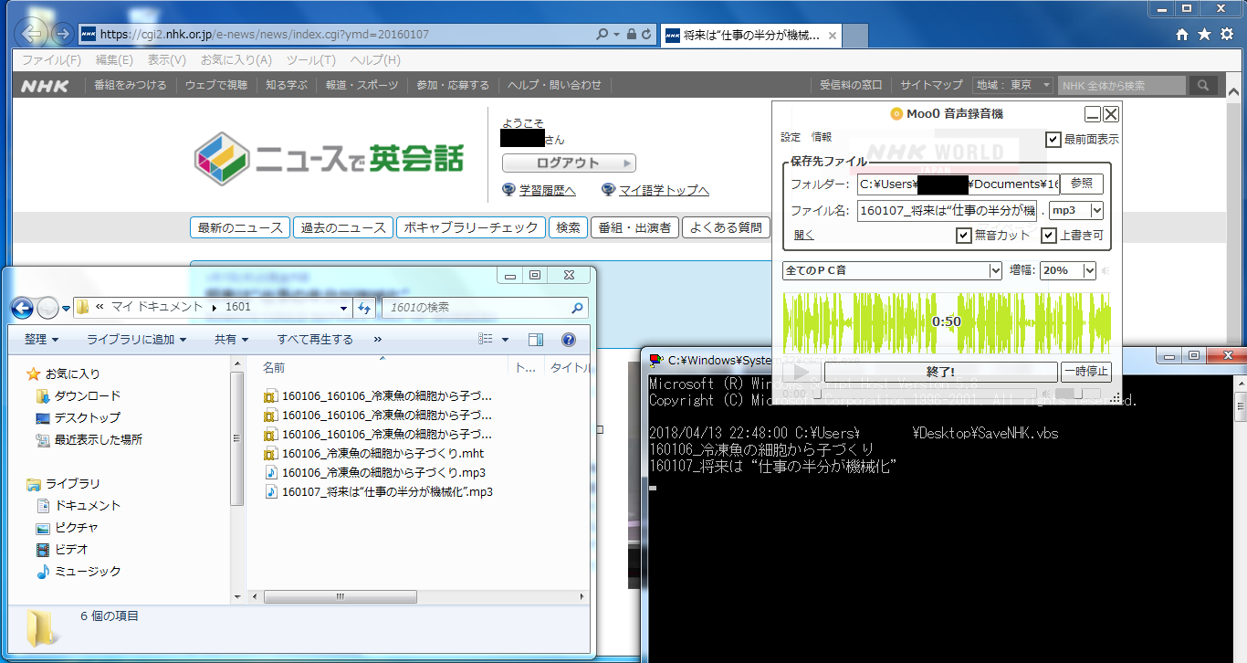Click 参照 to browse save folder

[x=1082, y=184]
